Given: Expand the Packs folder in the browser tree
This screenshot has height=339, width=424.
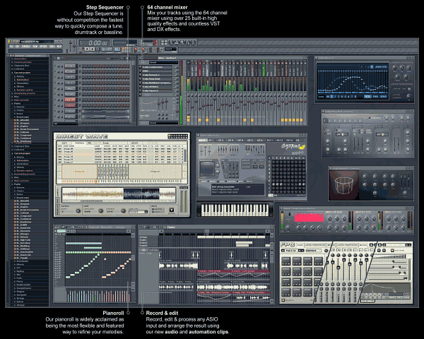Looking at the screenshot, I should [17, 103].
